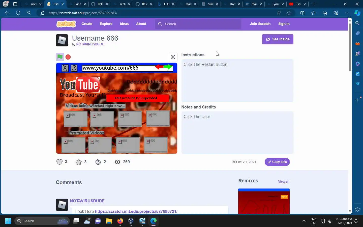
Task: Open sidebar settings gear
Action: click(357, 209)
